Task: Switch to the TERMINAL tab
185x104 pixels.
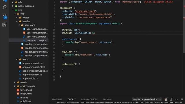Action: click(108, 99)
